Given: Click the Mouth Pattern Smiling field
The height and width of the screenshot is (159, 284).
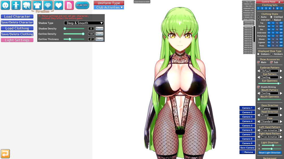Looking at the screenshot, I should click(270, 93).
